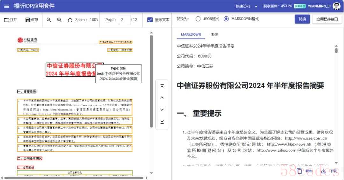This screenshot has height=180, width=344.
Task: Click the 快速访问 label
Action: (x=243, y=6)
